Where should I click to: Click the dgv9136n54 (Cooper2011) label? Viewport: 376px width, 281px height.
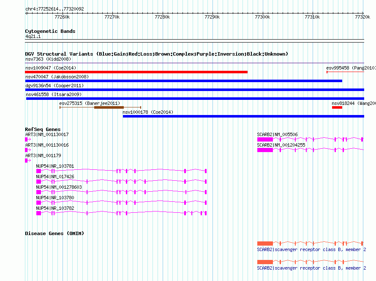pos(54,86)
